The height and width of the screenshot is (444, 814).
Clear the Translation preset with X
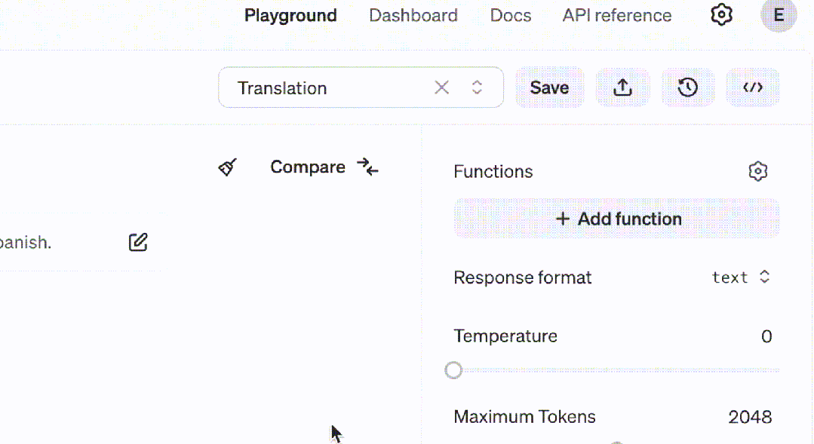tap(442, 87)
